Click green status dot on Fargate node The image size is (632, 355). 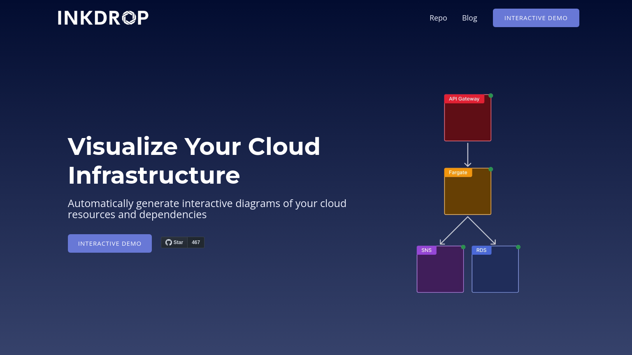pyautogui.click(x=491, y=169)
